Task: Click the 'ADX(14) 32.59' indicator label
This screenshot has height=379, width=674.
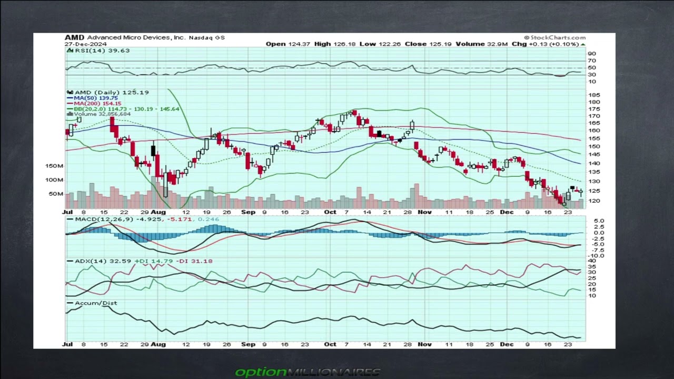Action: 103,261
